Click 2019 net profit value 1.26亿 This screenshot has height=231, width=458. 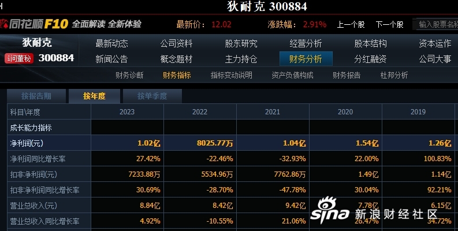pos(440,143)
